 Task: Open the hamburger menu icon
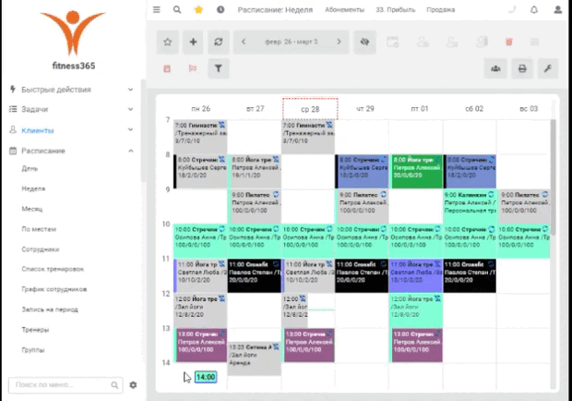157,10
